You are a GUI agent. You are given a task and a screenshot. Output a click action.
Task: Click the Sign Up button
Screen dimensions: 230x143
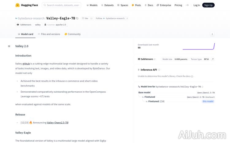point(208,5)
